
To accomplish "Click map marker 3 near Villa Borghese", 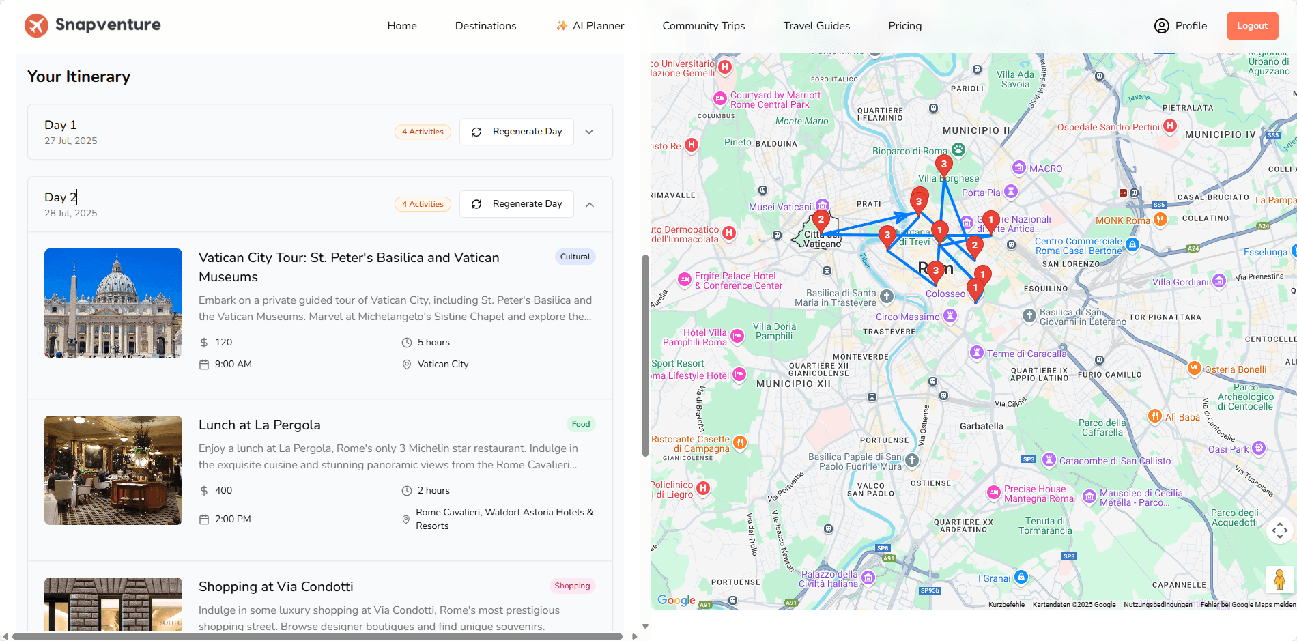I will click(x=944, y=167).
